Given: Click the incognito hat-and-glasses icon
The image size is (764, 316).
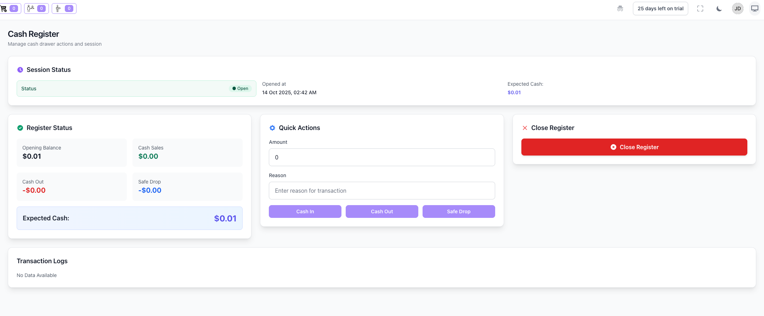Looking at the screenshot, I should pos(620,9).
